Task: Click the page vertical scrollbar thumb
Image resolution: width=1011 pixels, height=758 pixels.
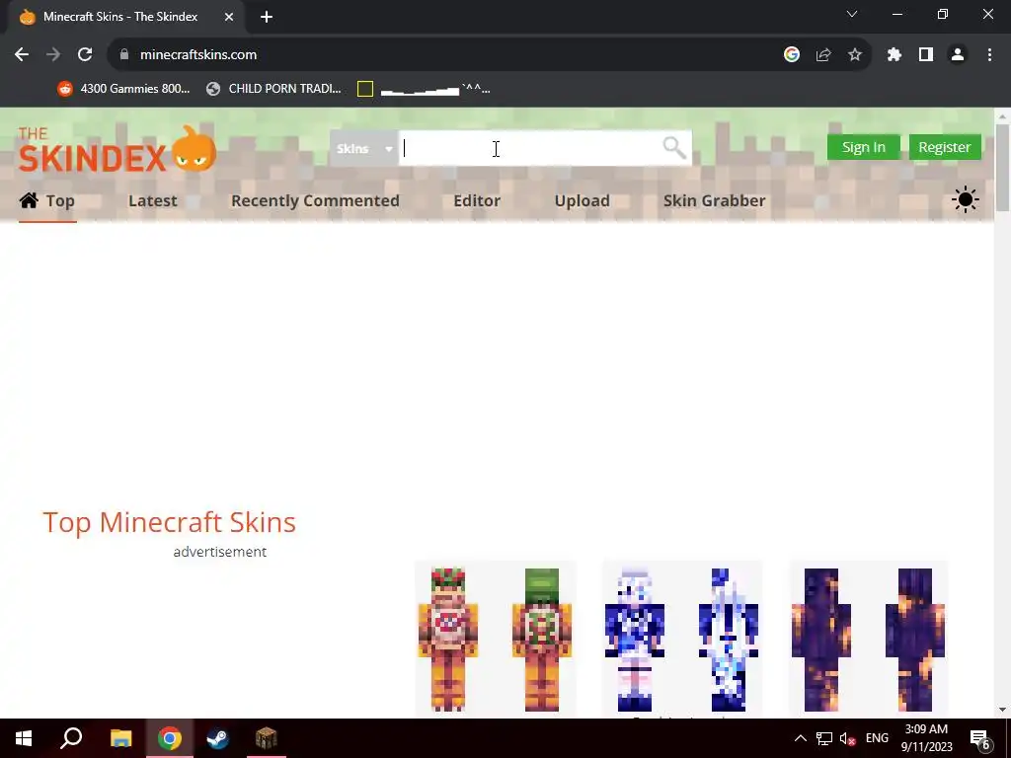Action: tap(1002, 168)
